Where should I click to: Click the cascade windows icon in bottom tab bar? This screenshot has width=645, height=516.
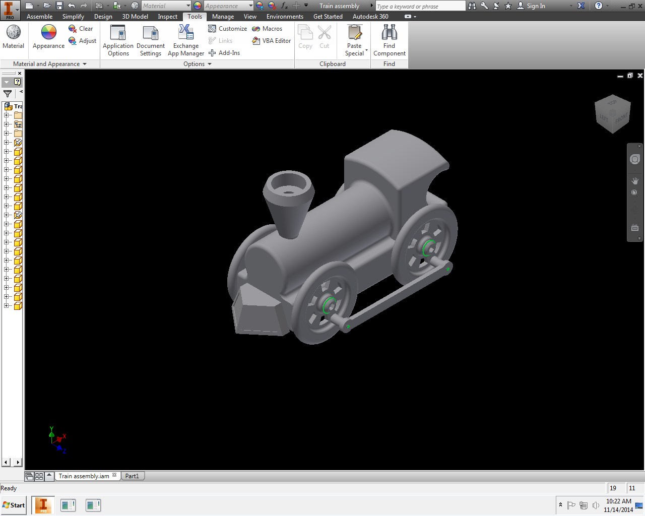coord(29,476)
